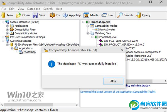
Task: Select the nested Photoshop.exe under Matching Files
Action: (108, 37)
